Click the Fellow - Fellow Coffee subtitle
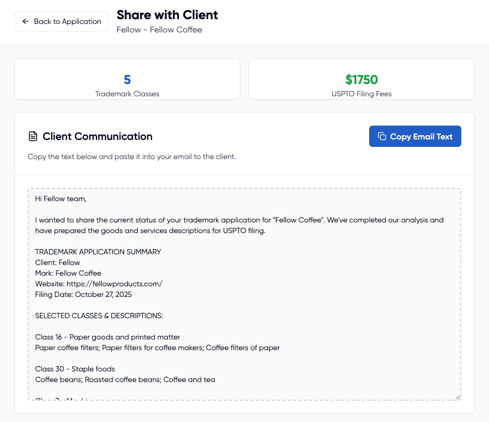The width and height of the screenshot is (489, 422). 159,30
